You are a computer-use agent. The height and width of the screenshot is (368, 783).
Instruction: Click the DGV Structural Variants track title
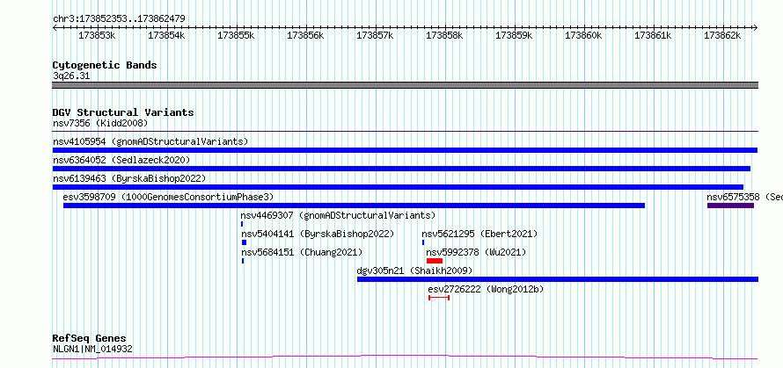pyautogui.click(x=123, y=112)
